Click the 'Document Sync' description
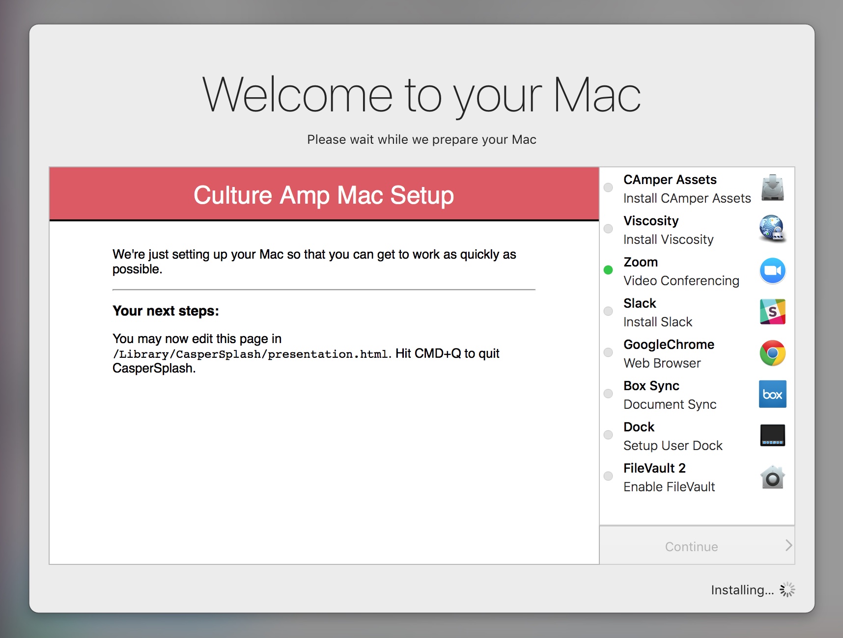The height and width of the screenshot is (638, 843). click(x=670, y=404)
